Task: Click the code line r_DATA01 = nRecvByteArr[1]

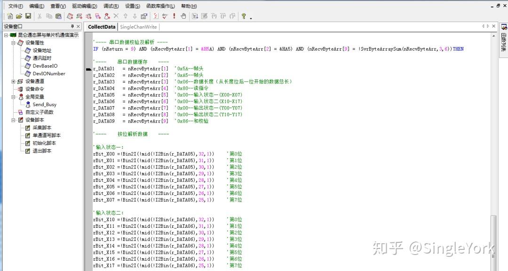Action: (131, 69)
